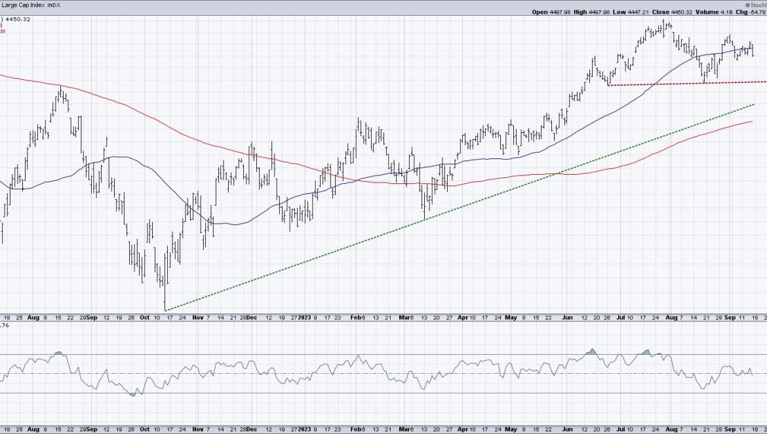Click Apr on the indicator panel date axis
The image size is (767, 434).
tap(463, 429)
